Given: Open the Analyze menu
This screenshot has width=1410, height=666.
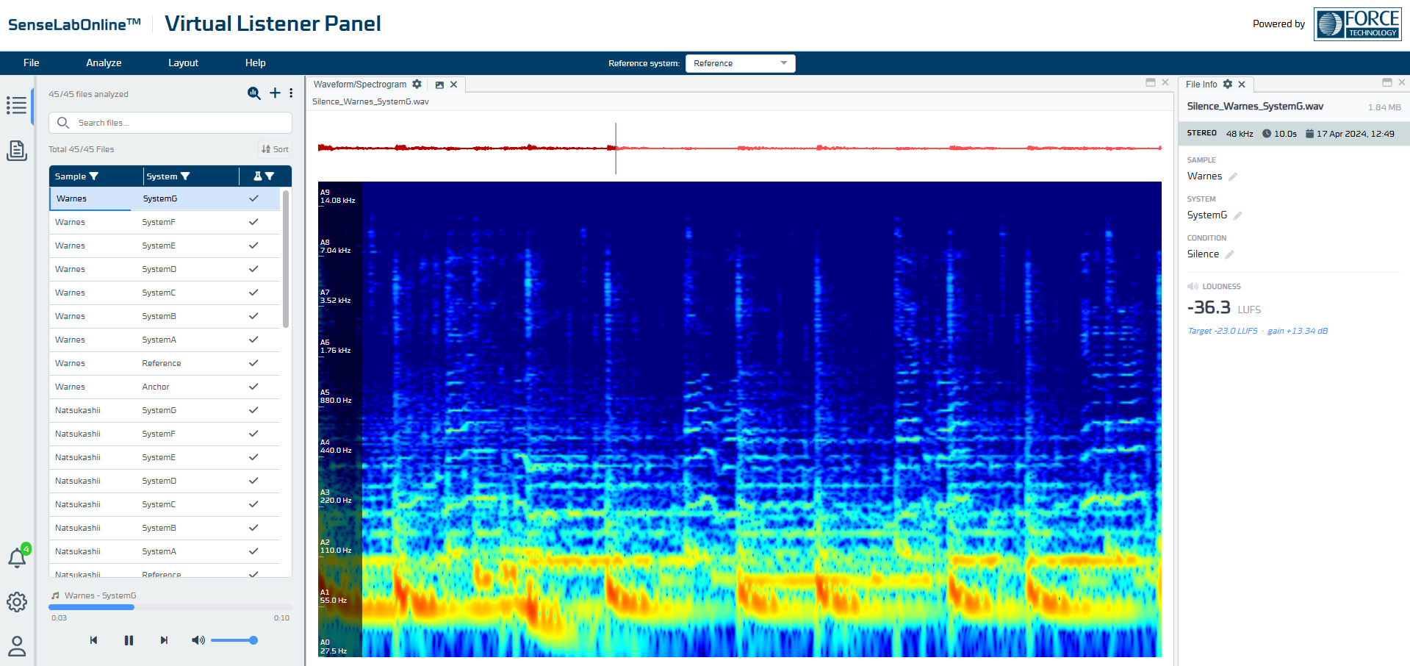Looking at the screenshot, I should pos(104,63).
